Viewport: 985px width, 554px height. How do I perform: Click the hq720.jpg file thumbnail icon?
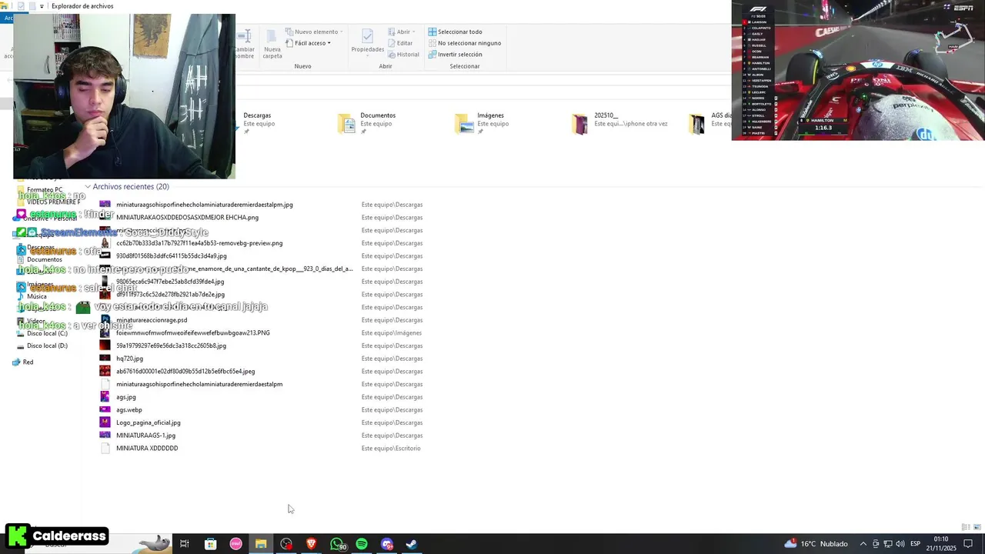pyautogui.click(x=105, y=359)
